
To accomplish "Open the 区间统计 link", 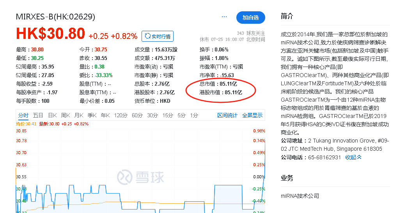I will point(227,115).
